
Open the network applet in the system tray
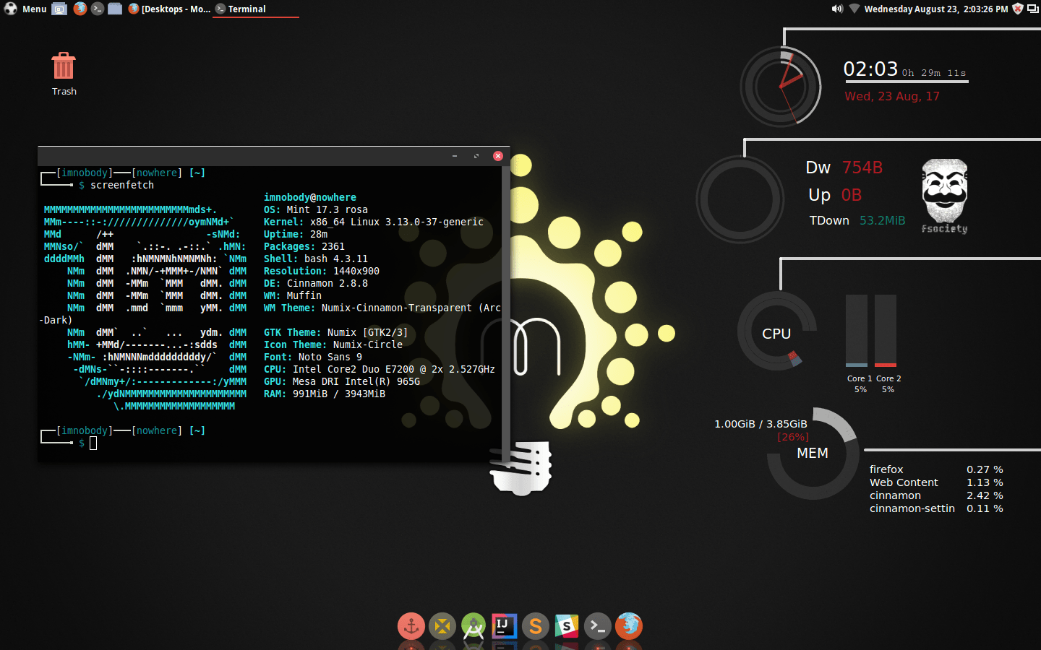(x=854, y=9)
